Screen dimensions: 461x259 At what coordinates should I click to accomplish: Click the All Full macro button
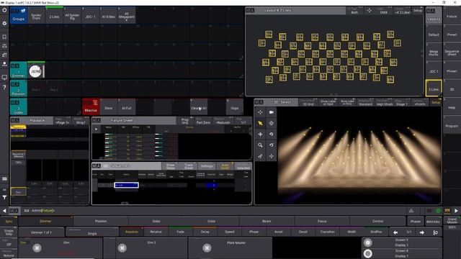pos(127,106)
